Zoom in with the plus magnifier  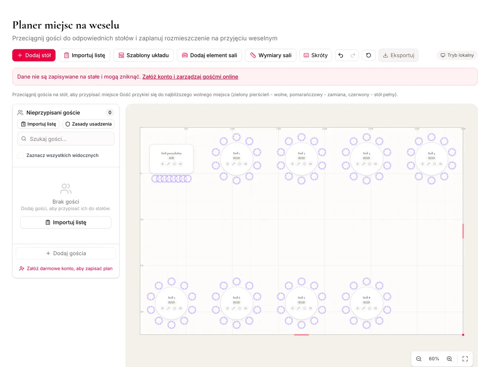[449, 359]
